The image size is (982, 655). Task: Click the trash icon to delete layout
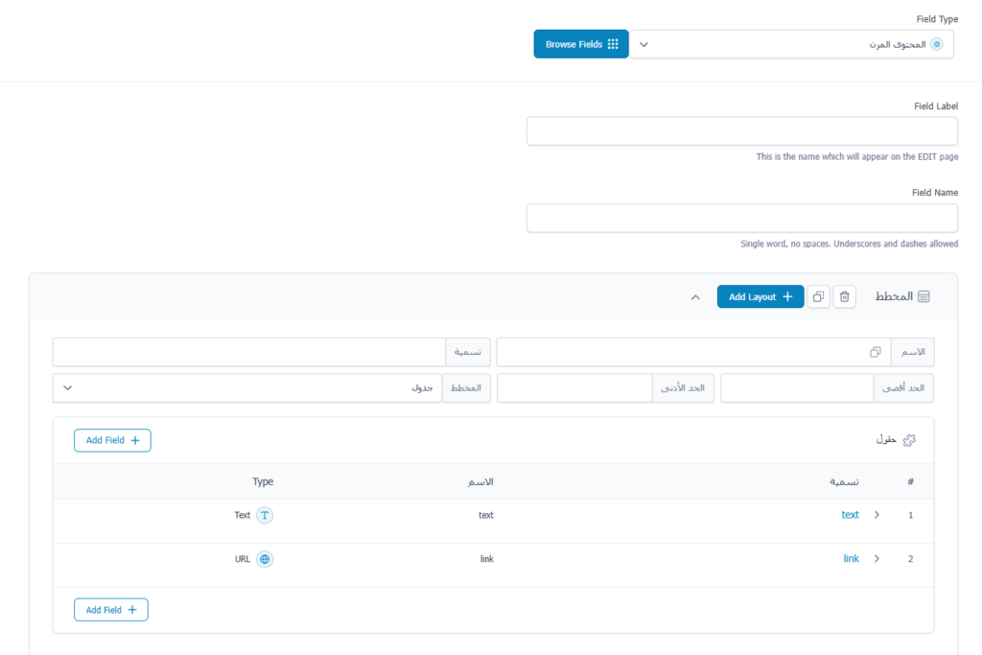[x=844, y=297]
